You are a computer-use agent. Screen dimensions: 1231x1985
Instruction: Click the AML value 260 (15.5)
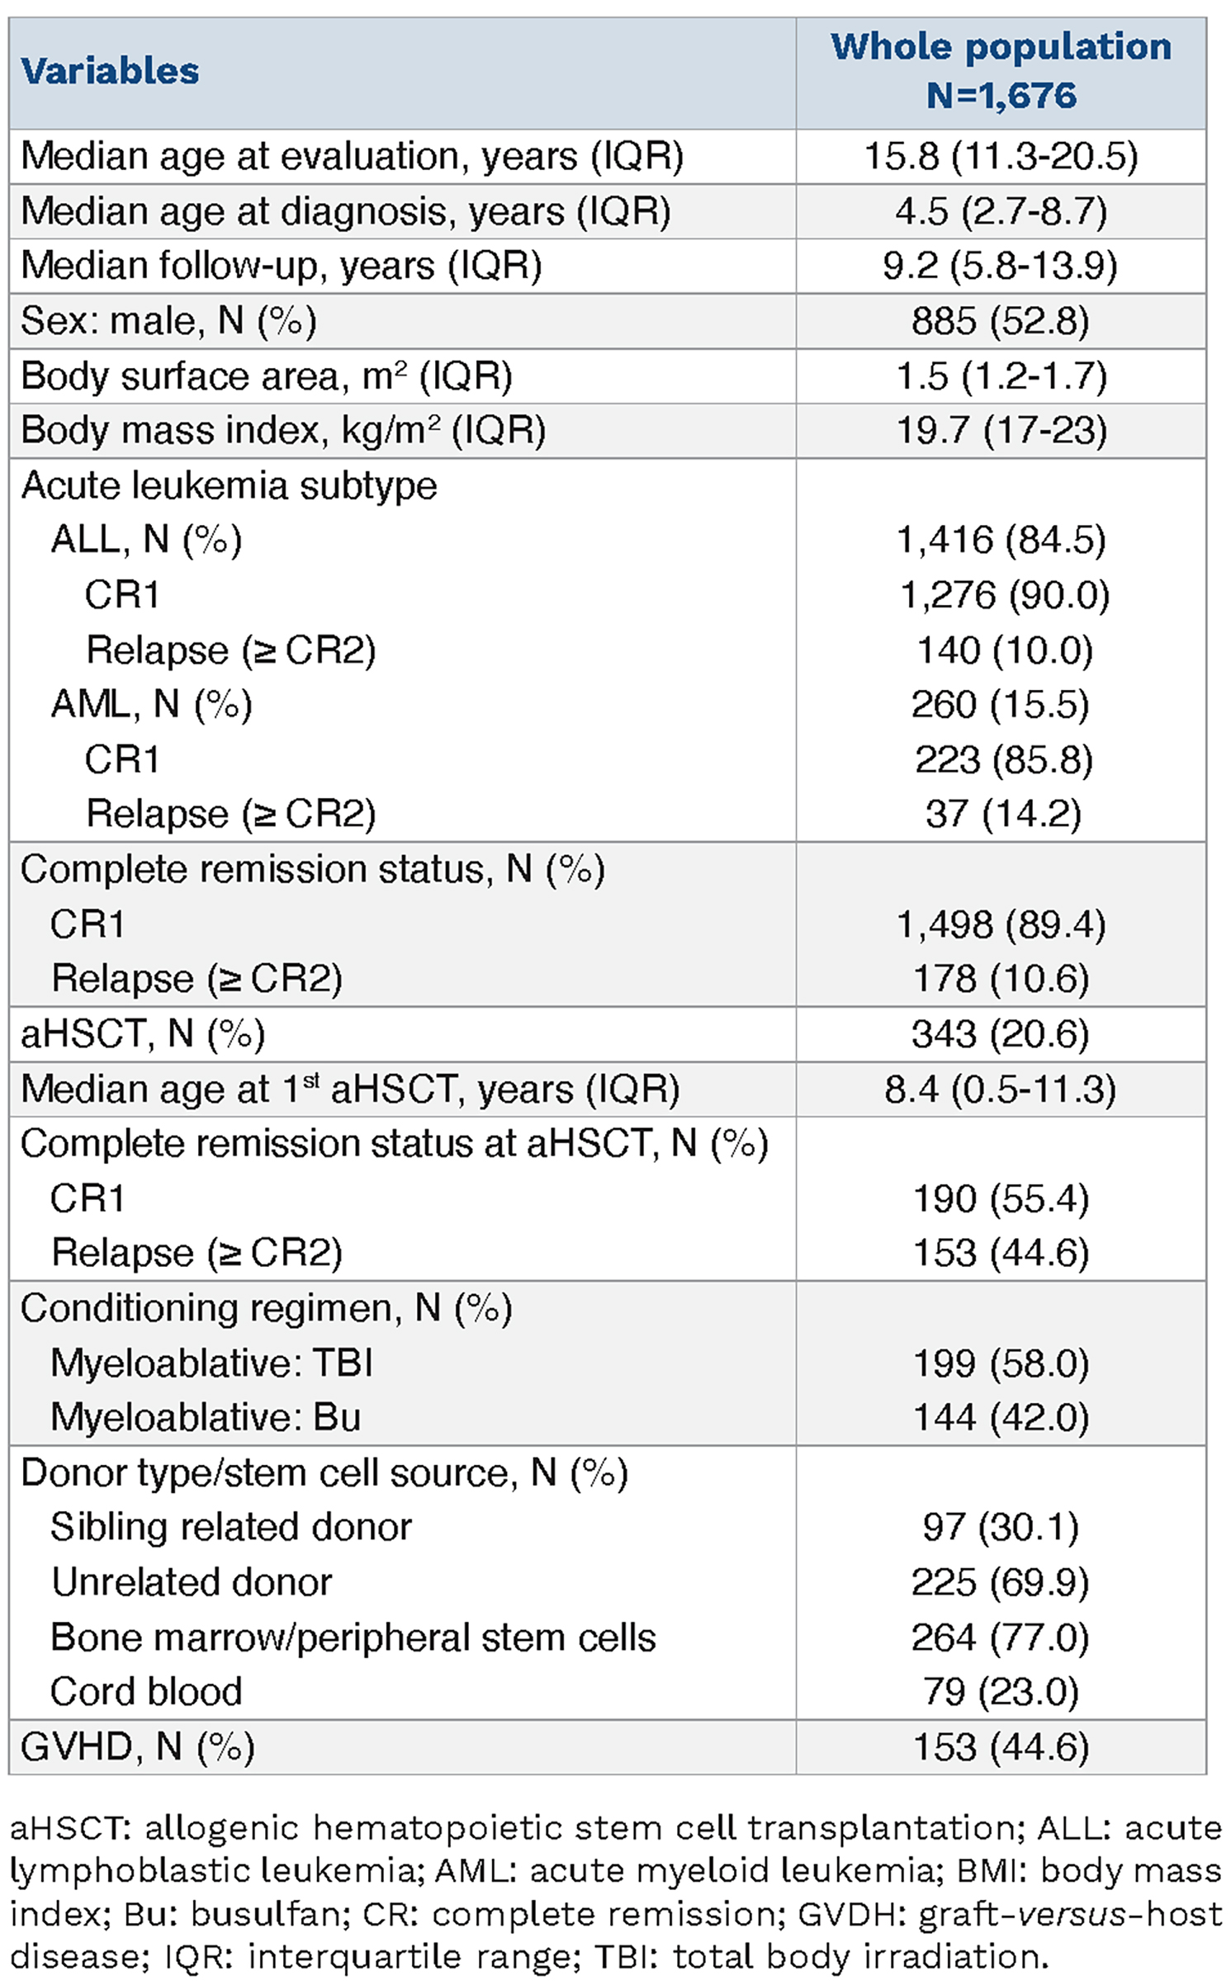[x=1001, y=704]
